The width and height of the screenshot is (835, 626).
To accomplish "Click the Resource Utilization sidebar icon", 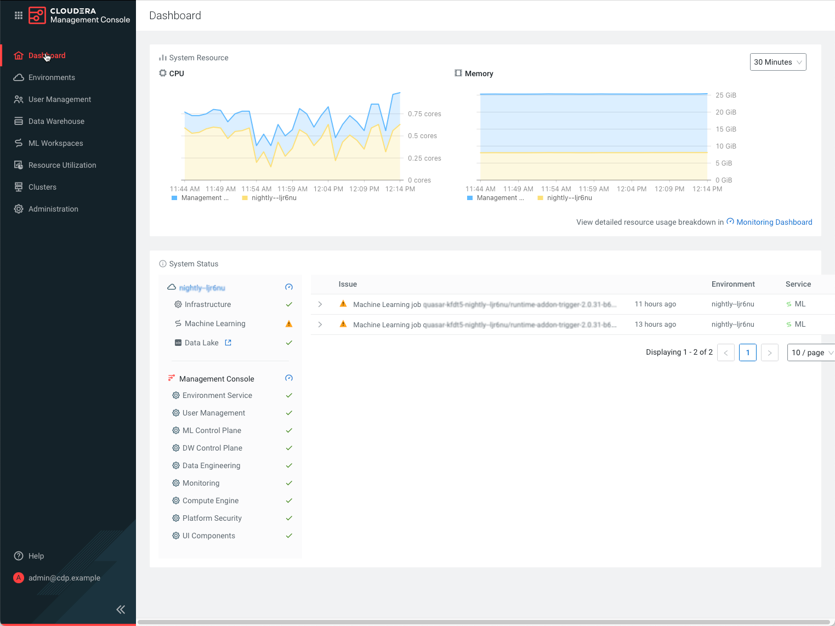I will click(18, 165).
